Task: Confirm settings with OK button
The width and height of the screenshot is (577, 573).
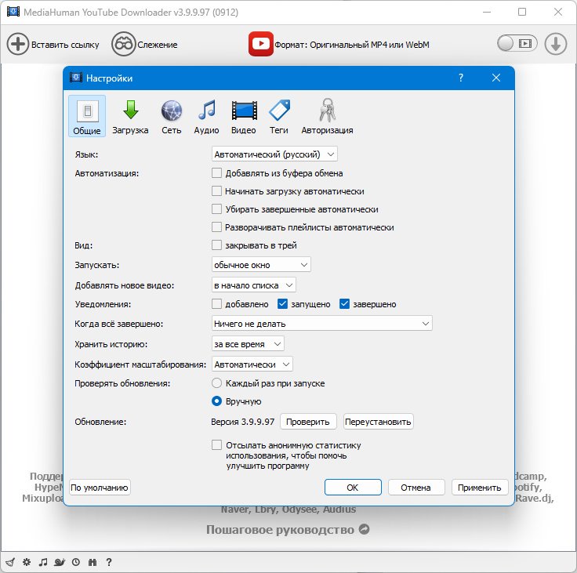Action: (353, 488)
